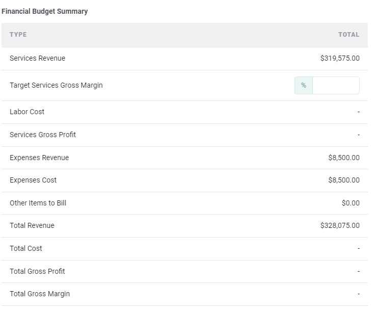This screenshot has width=379, height=310.
Task: Click the Other Items to Bill label
Action: [x=38, y=203]
